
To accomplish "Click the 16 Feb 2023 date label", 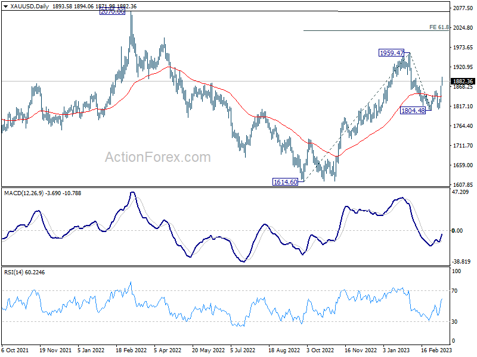I will 436,350.
